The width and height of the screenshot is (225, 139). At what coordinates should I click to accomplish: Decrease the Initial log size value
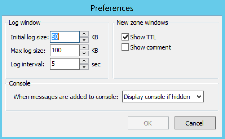tap(84, 40)
